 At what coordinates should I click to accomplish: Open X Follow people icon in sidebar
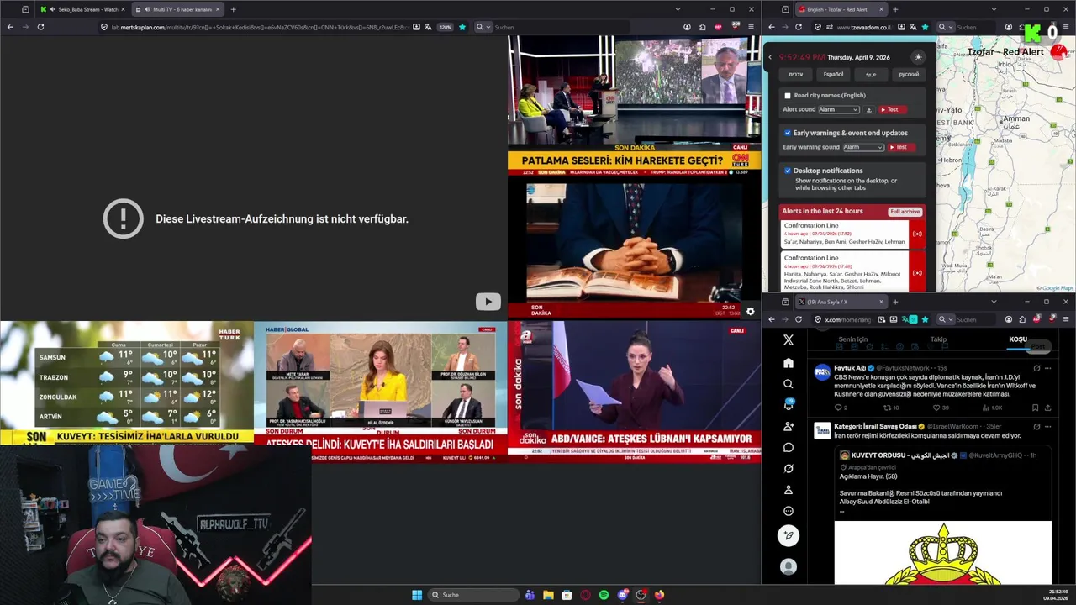[x=788, y=426]
